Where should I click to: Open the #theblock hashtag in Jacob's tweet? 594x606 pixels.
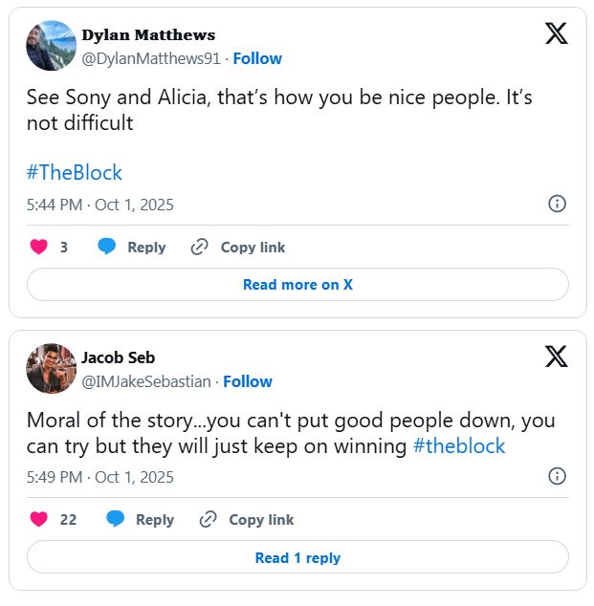459,445
